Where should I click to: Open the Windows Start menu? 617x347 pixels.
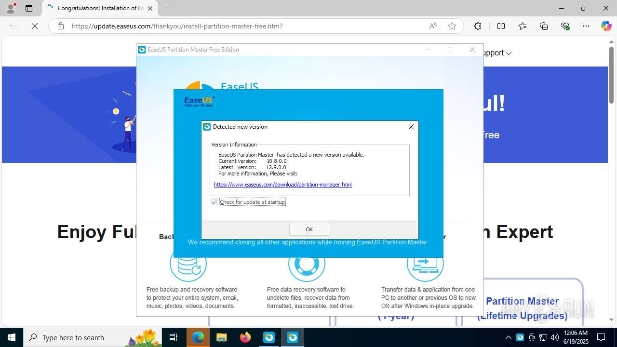coord(12,337)
